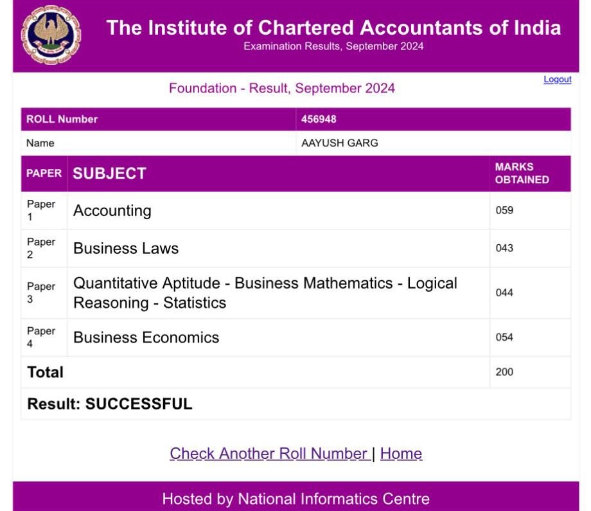Open Check Another Roll Number link
This screenshot has height=511, width=591.
[x=269, y=454]
